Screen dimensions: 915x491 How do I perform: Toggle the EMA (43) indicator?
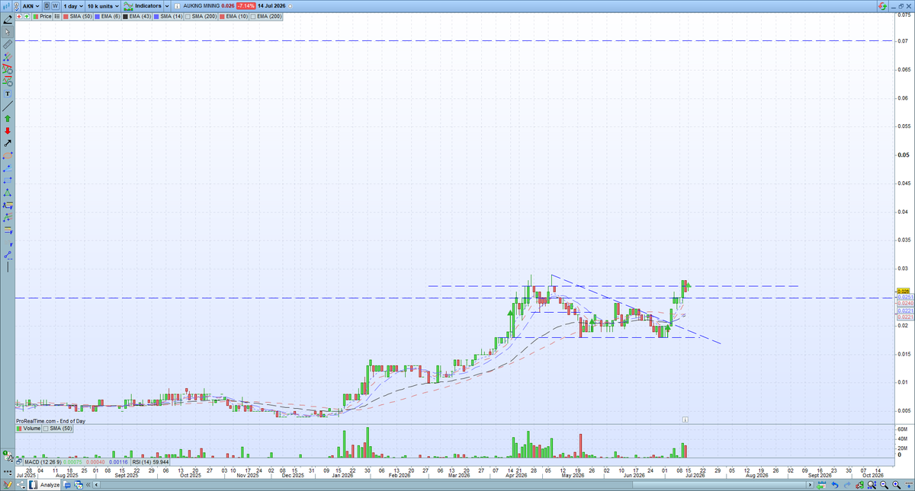point(136,17)
